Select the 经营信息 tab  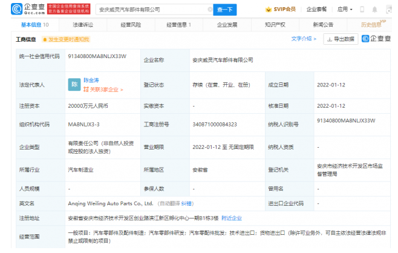point(178,25)
